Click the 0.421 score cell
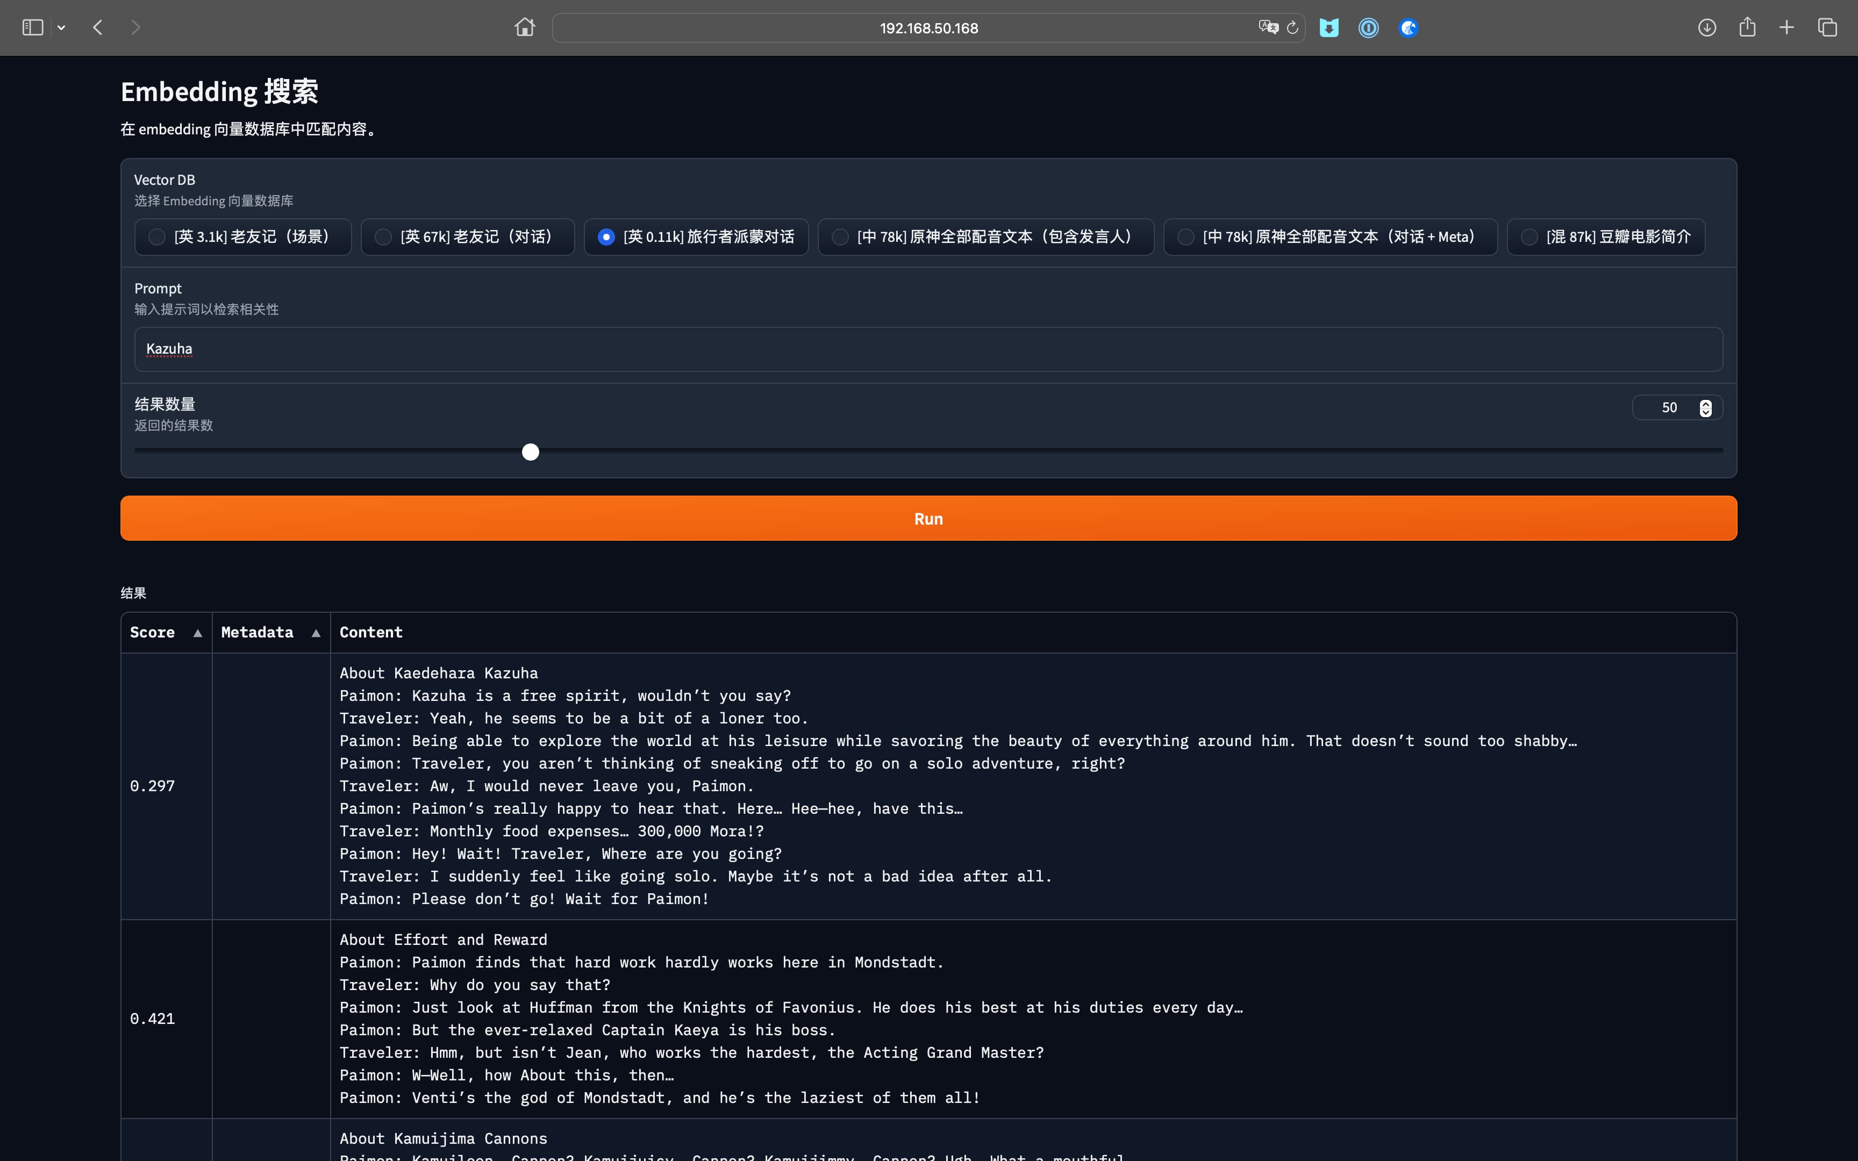This screenshot has height=1161, width=1858. coord(166,1019)
